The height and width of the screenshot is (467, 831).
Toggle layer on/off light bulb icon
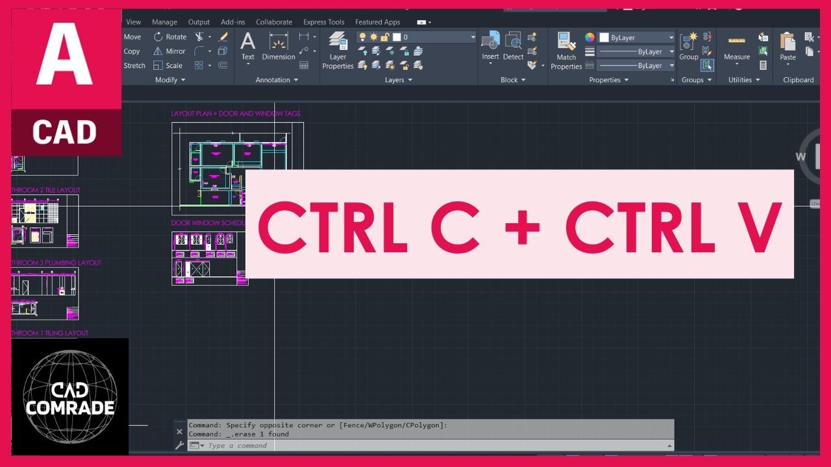362,37
